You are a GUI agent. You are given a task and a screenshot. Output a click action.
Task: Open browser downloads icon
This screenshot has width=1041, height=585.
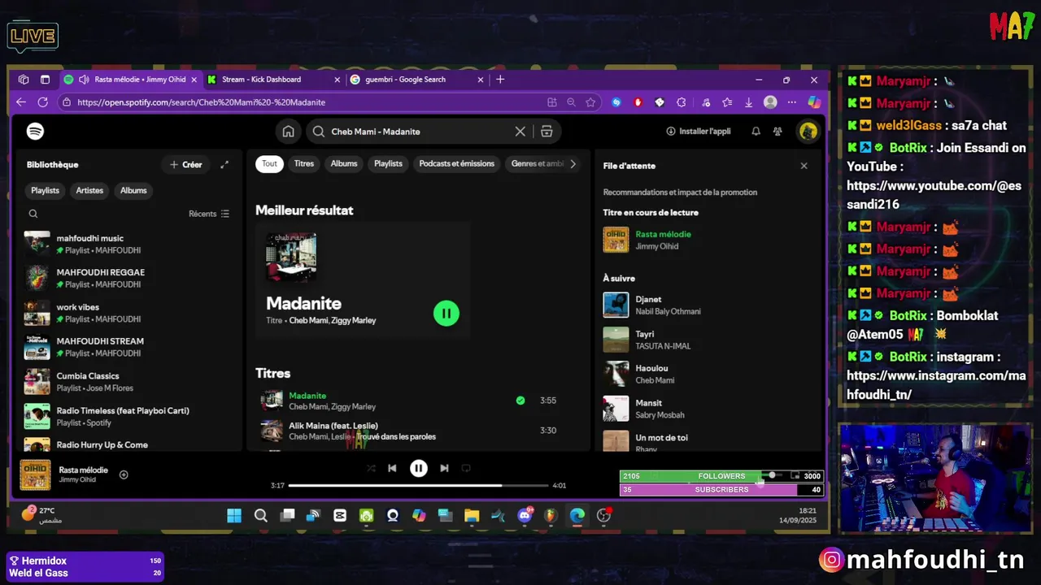pos(748,102)
